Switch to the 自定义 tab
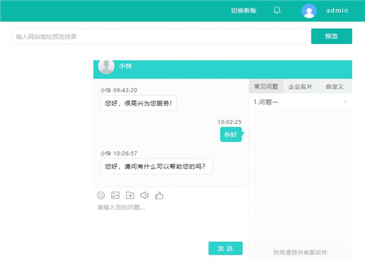This screenshot has width=365, height=266. point(334,87)
